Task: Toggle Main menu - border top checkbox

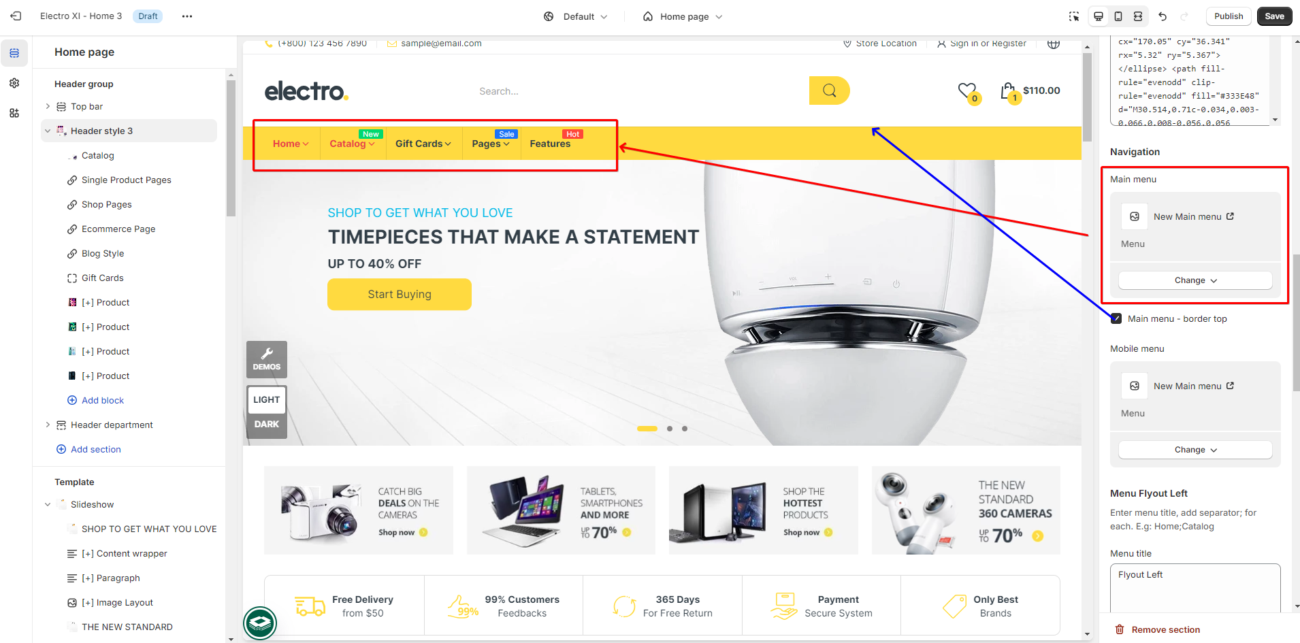Action: [1116, 318]
